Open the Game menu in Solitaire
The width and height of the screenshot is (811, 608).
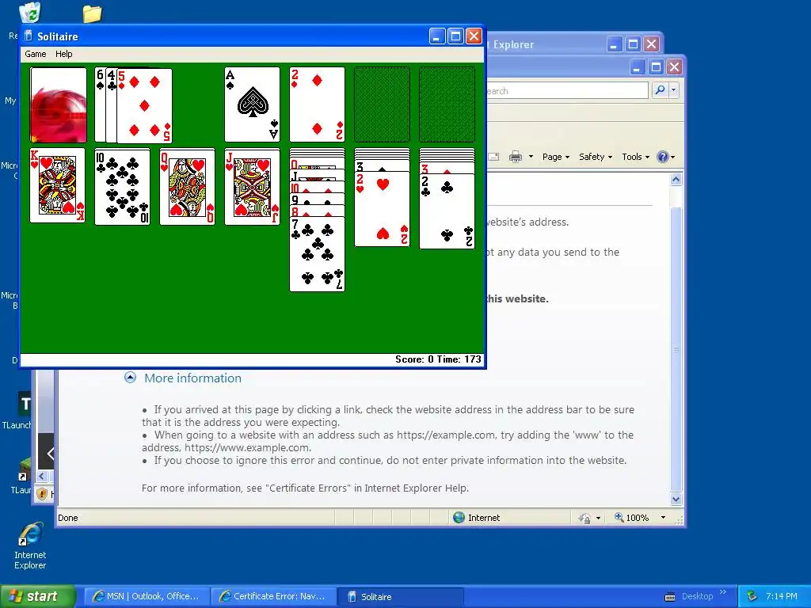coord(35,54)
